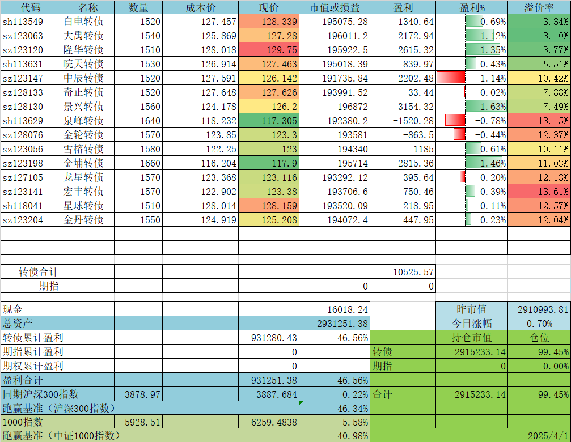The width and height of the screenshot is (571, 442).
Task: Select 宏丰转债 premium rate 13.61%
Action: (539, 192)
